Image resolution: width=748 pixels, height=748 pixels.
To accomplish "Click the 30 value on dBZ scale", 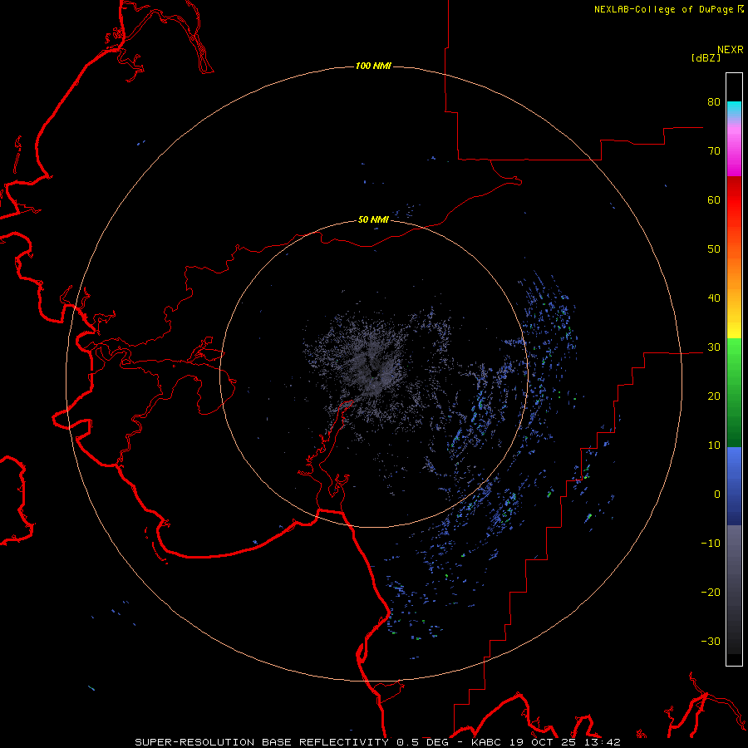I will pyautogui.click(x=714, y=347).
